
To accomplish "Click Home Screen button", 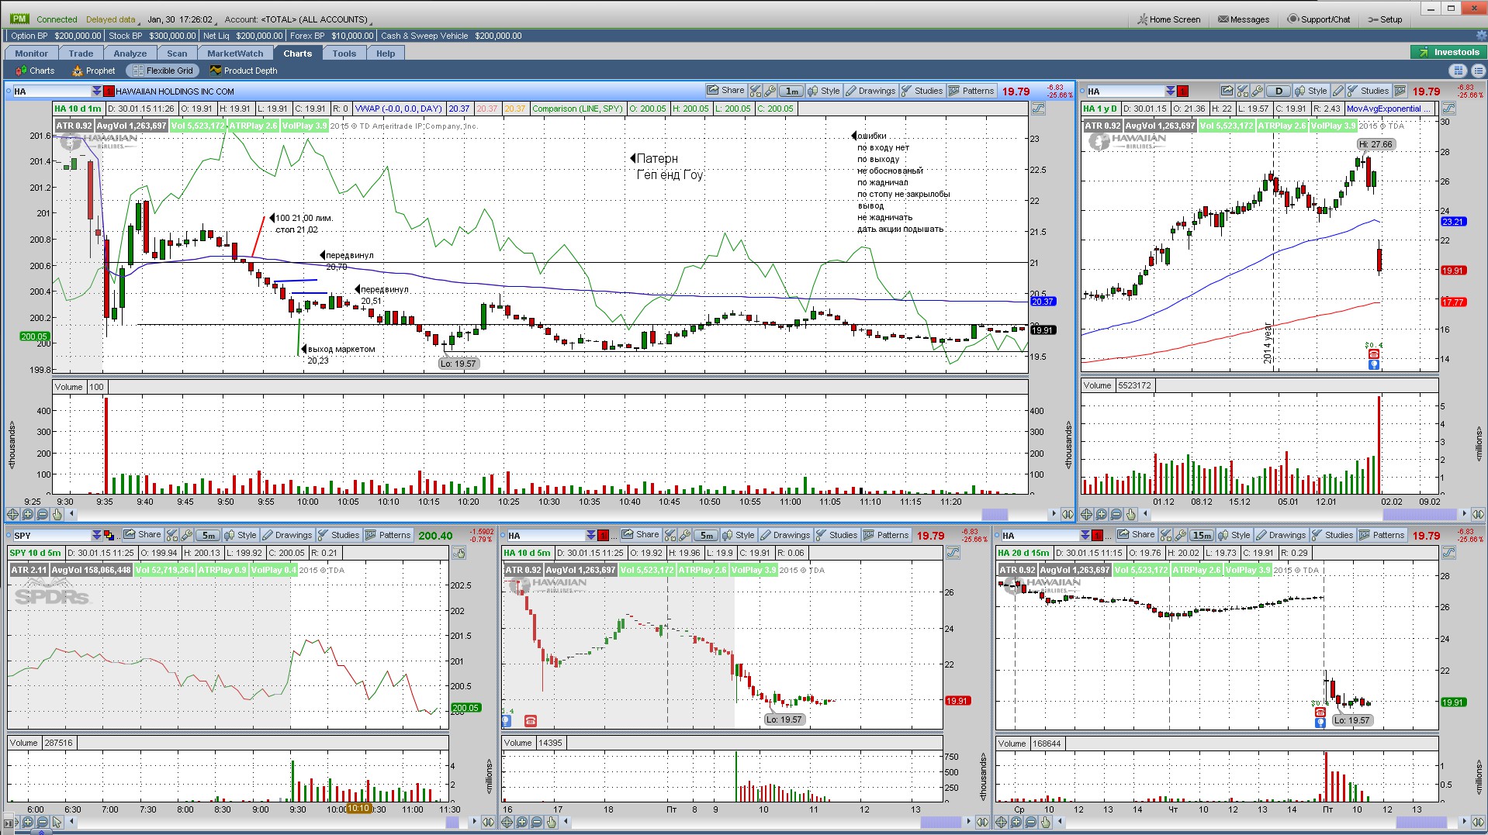I will [1168, 19].
